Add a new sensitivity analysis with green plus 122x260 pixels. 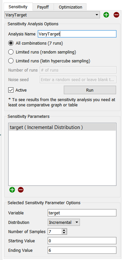(106, 15)
